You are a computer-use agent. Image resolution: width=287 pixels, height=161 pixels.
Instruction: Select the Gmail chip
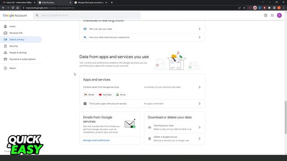click(x=89, y=94)
